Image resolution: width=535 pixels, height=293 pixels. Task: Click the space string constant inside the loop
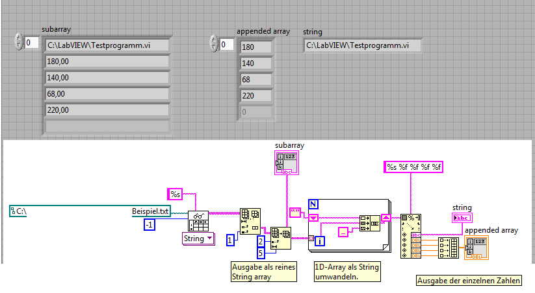point(343,232)
